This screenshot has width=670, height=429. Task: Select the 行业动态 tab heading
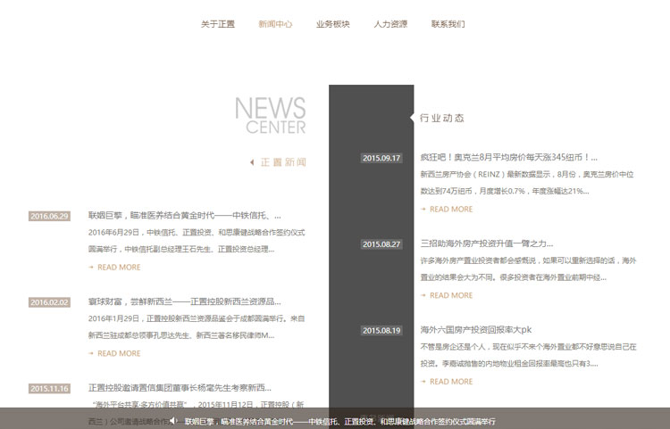(x=442, y=118)
